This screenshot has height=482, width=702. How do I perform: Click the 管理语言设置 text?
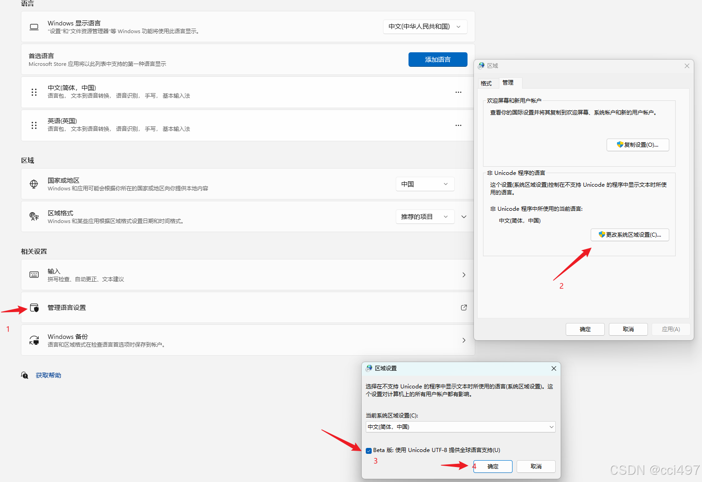pos(67,308)
